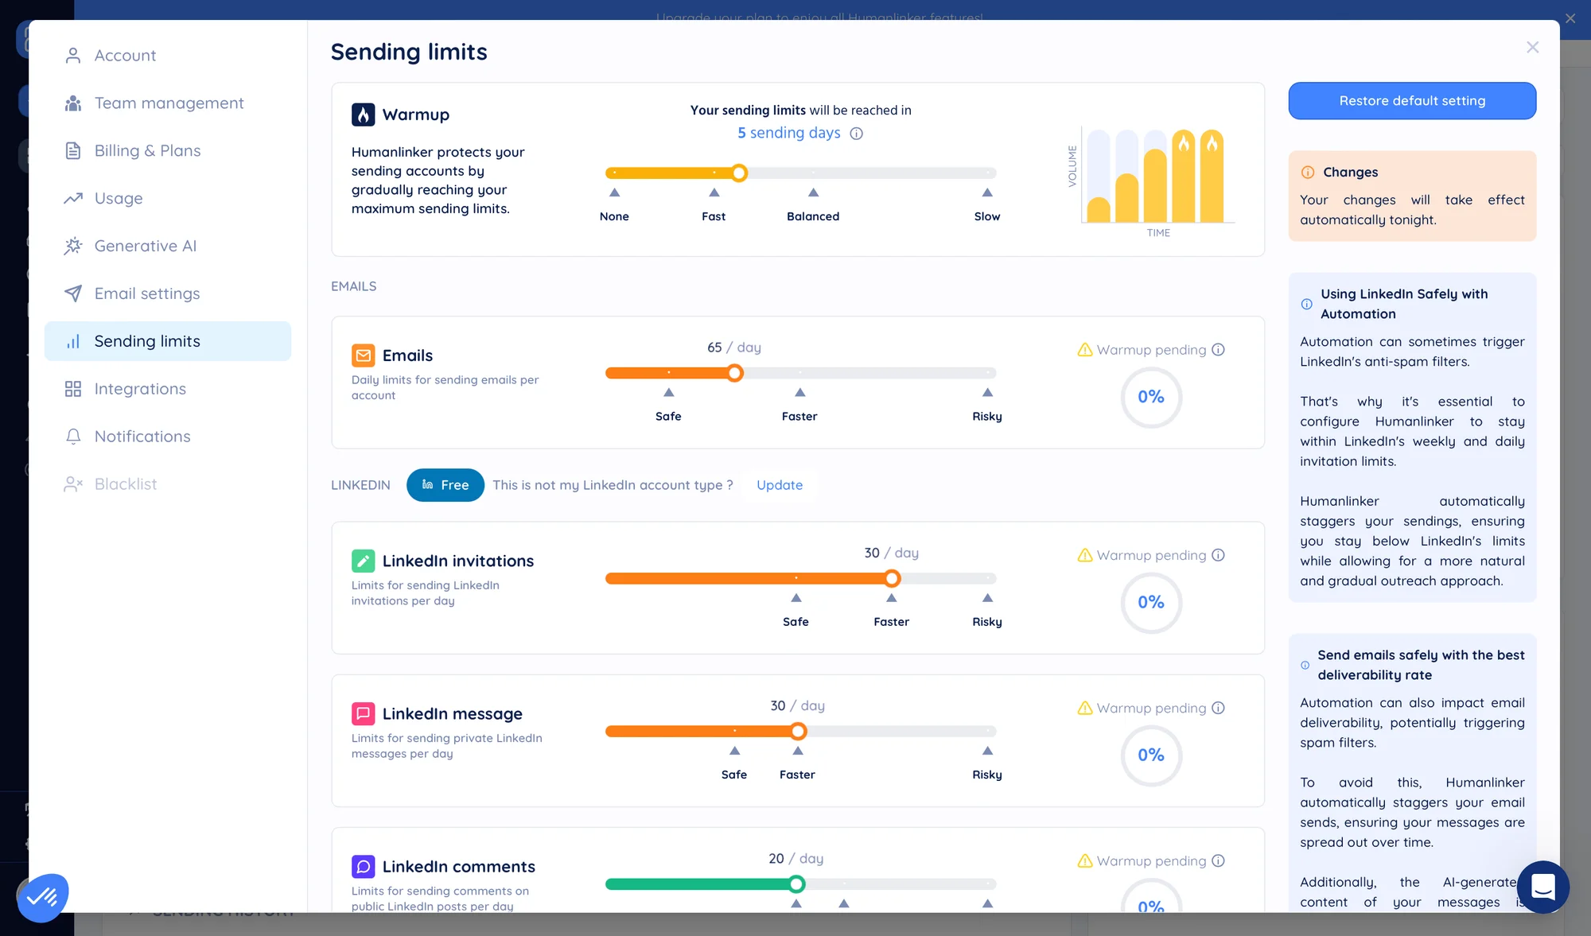Click the info icon beside Changes heading

(1308, 173)
